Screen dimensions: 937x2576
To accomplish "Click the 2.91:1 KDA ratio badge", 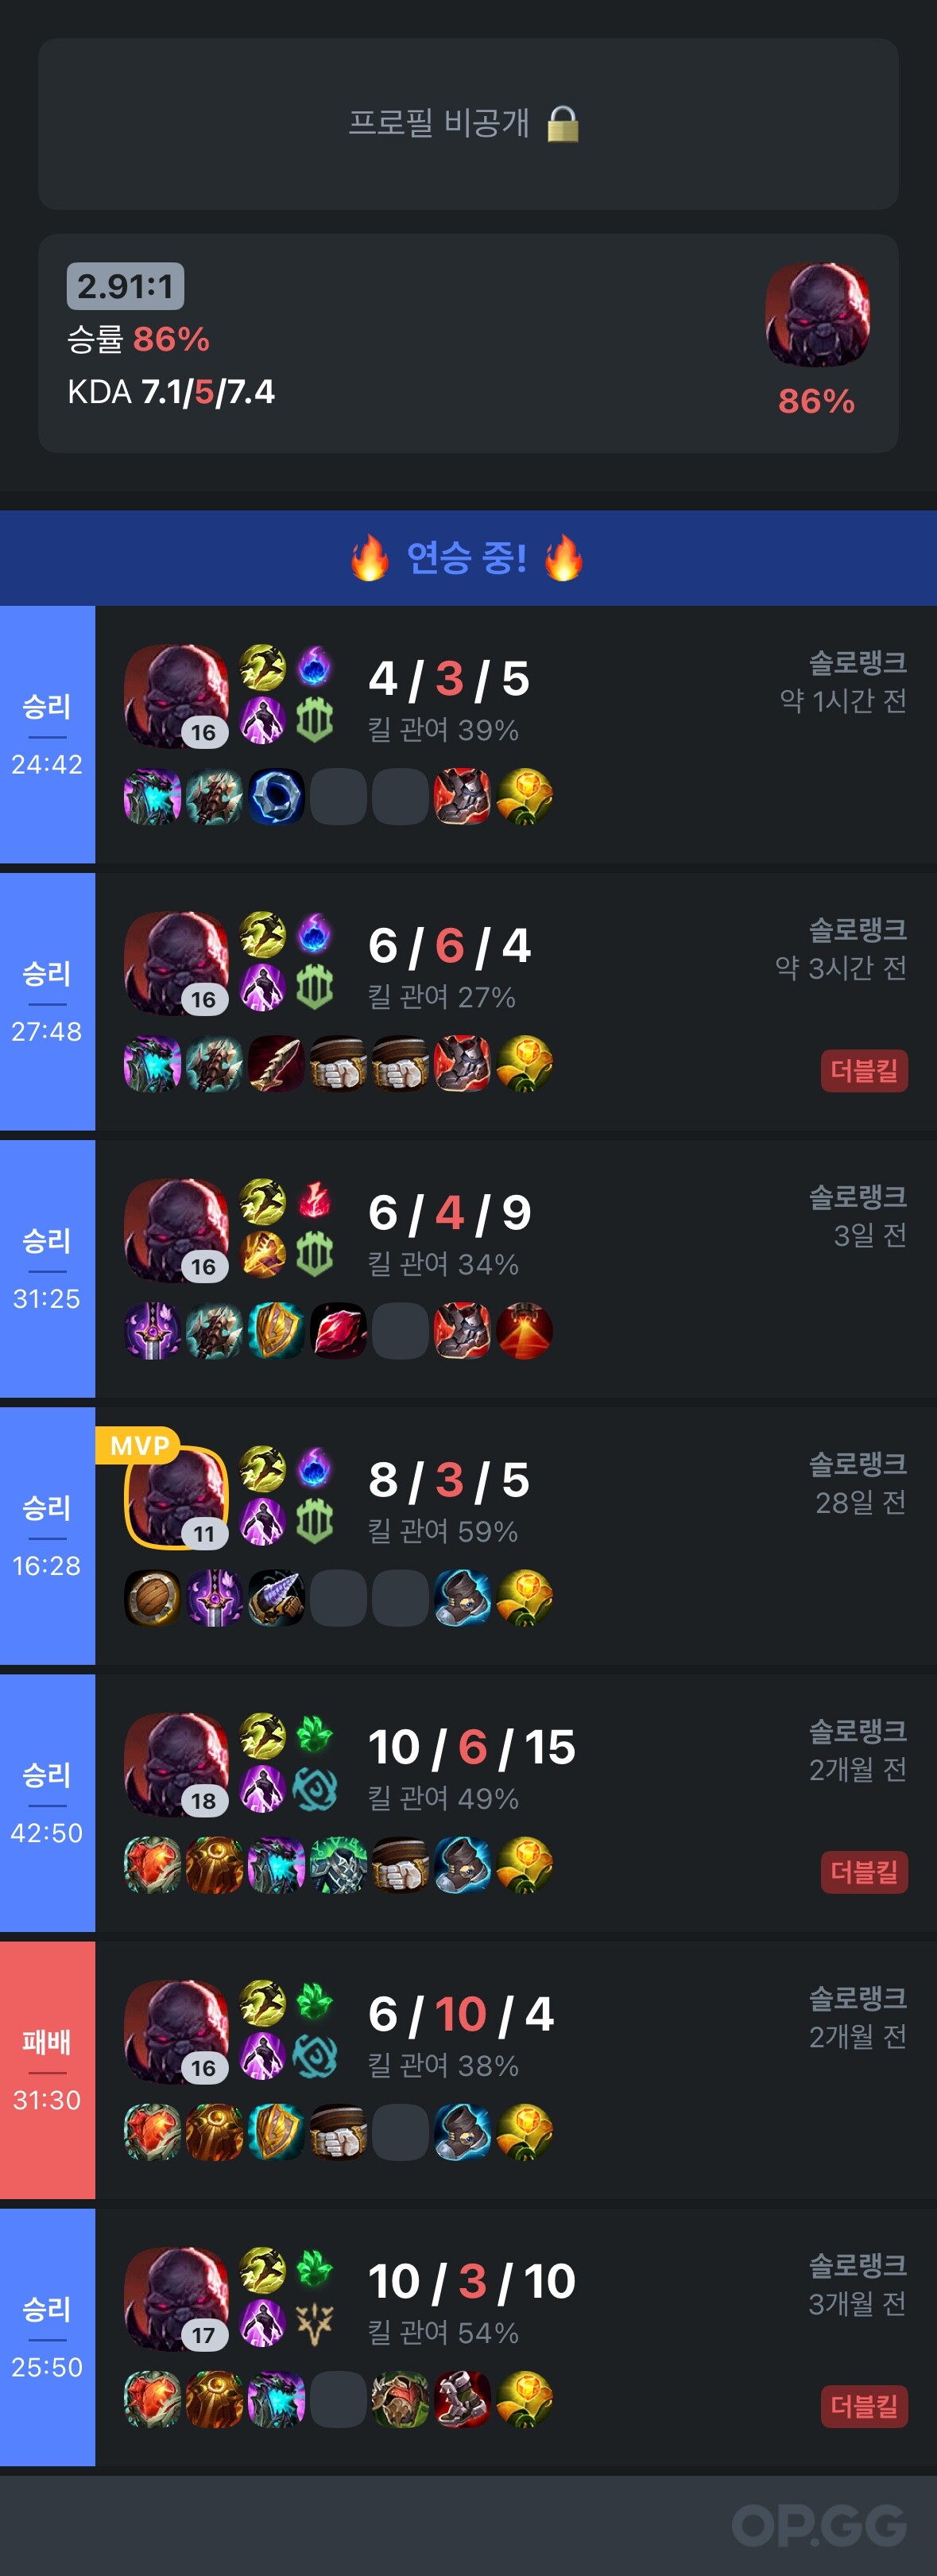I will (126, 286).
